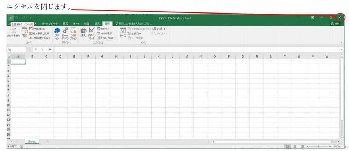Open マクロのセキュリティ settings
349x151 pixels.
point(40,38)
